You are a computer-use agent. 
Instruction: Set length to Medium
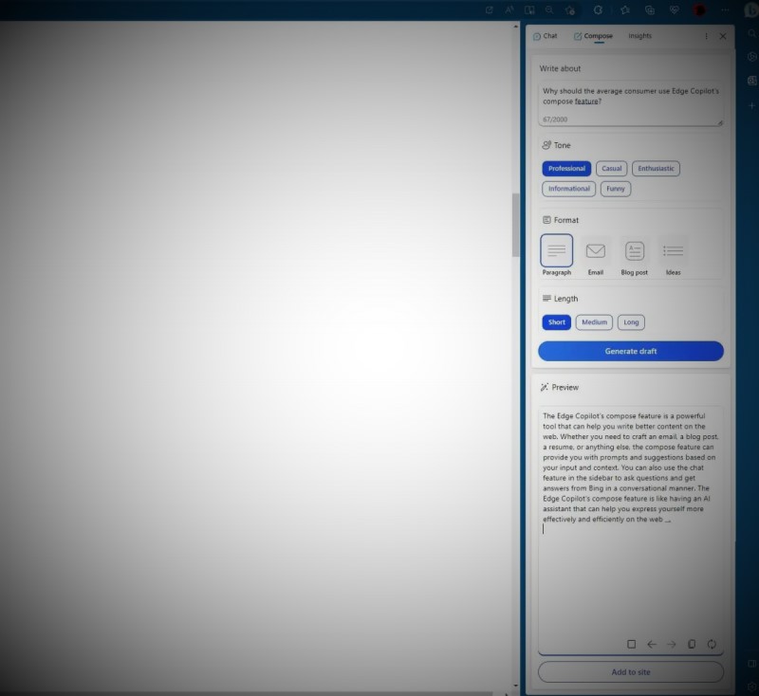pos(594,322)
